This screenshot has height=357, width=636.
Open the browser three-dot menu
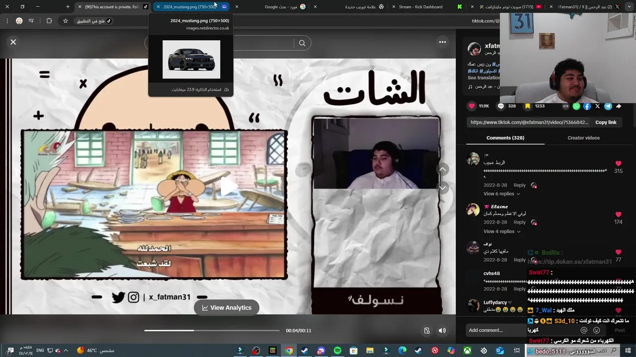[x=7, y=21]
